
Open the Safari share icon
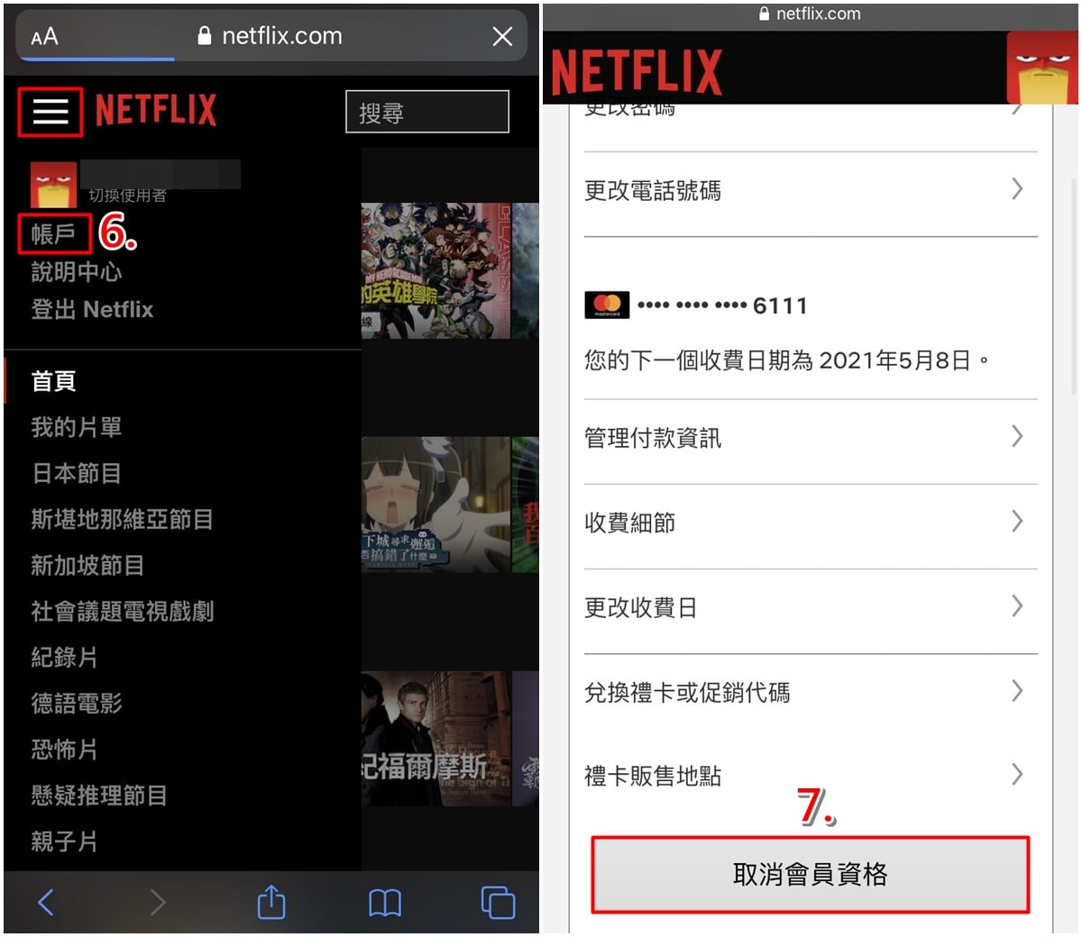pyautogui.click(x=271, y=902)
